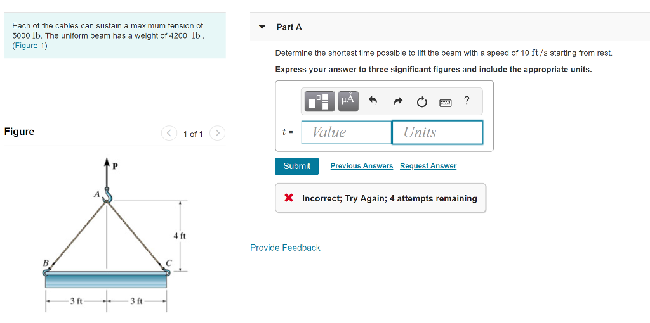Go to next figure chevron
Viewport: 650px width, 323px height.
point(217,134)
